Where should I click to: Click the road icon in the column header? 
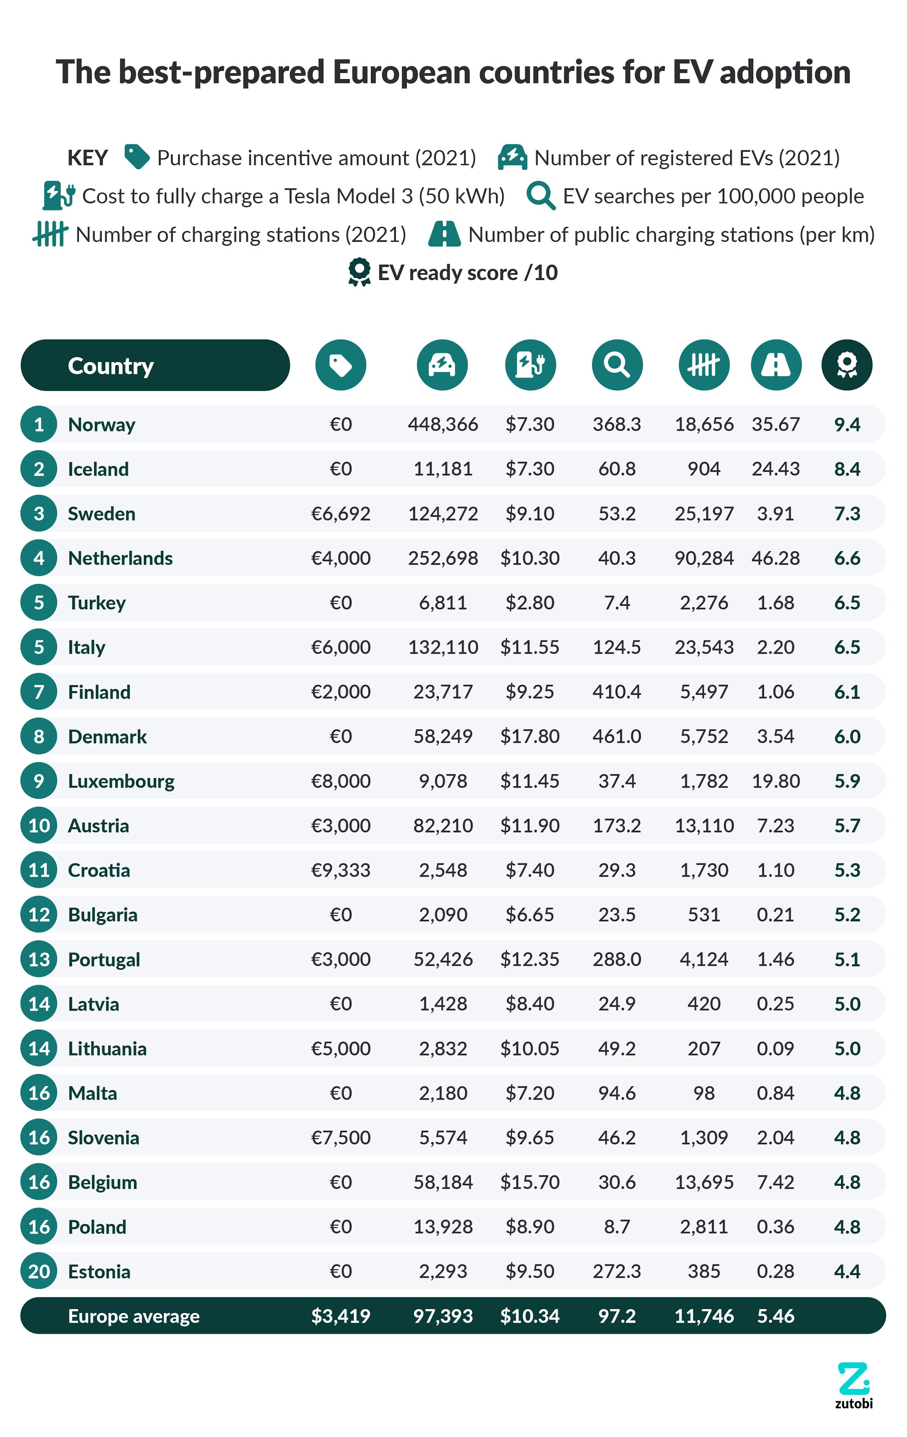click(x=775, y=365)
